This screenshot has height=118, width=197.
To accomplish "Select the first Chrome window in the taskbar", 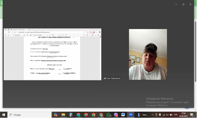I will pos(78,115).
